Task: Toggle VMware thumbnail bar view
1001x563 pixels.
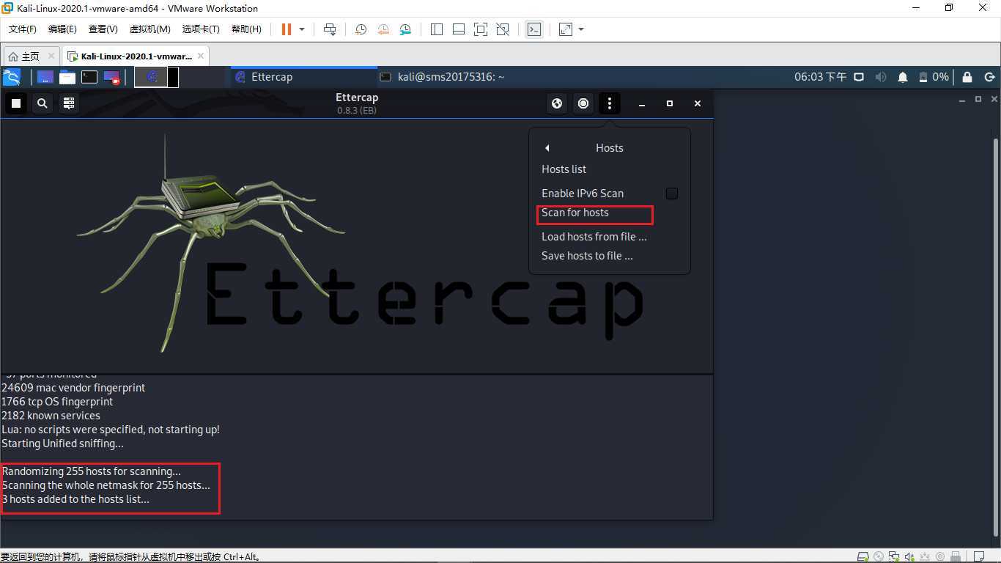Action: (x=459, y=29)
